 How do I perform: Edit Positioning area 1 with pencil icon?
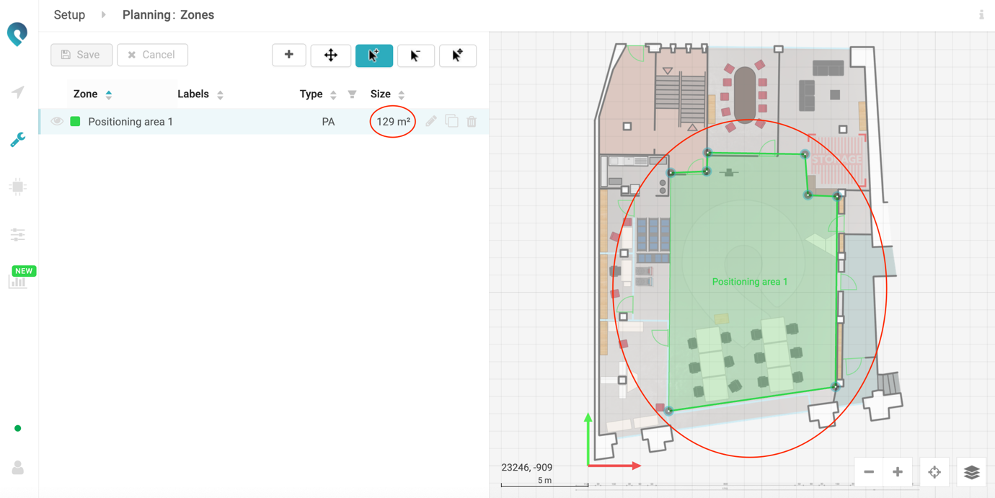click(x=431, y=122)
